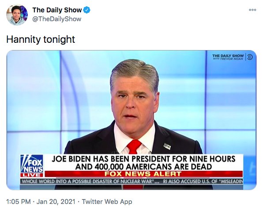Click the red Fox News Alert banner
263x211 pixels.
click(143, 174)
